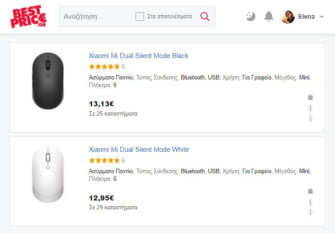Expand the Elena account dropdown arrow
The image size is (335, 233).
[322, 17]
